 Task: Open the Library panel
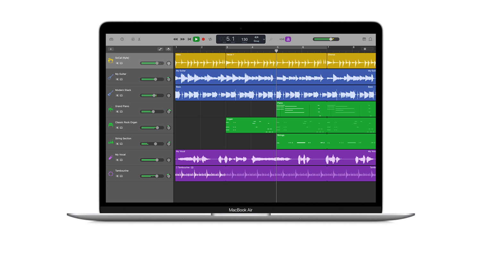point(111,39)
